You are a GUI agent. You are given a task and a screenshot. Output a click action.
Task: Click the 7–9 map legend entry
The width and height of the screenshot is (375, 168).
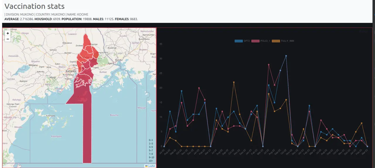point(151,154)
